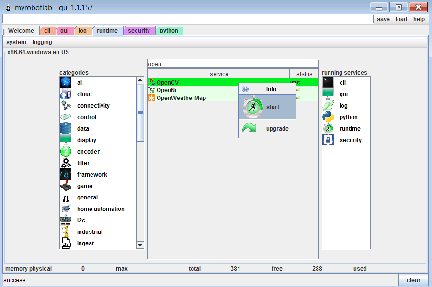
Task: Choose start from the context menu
Action: tap(267, 107)
